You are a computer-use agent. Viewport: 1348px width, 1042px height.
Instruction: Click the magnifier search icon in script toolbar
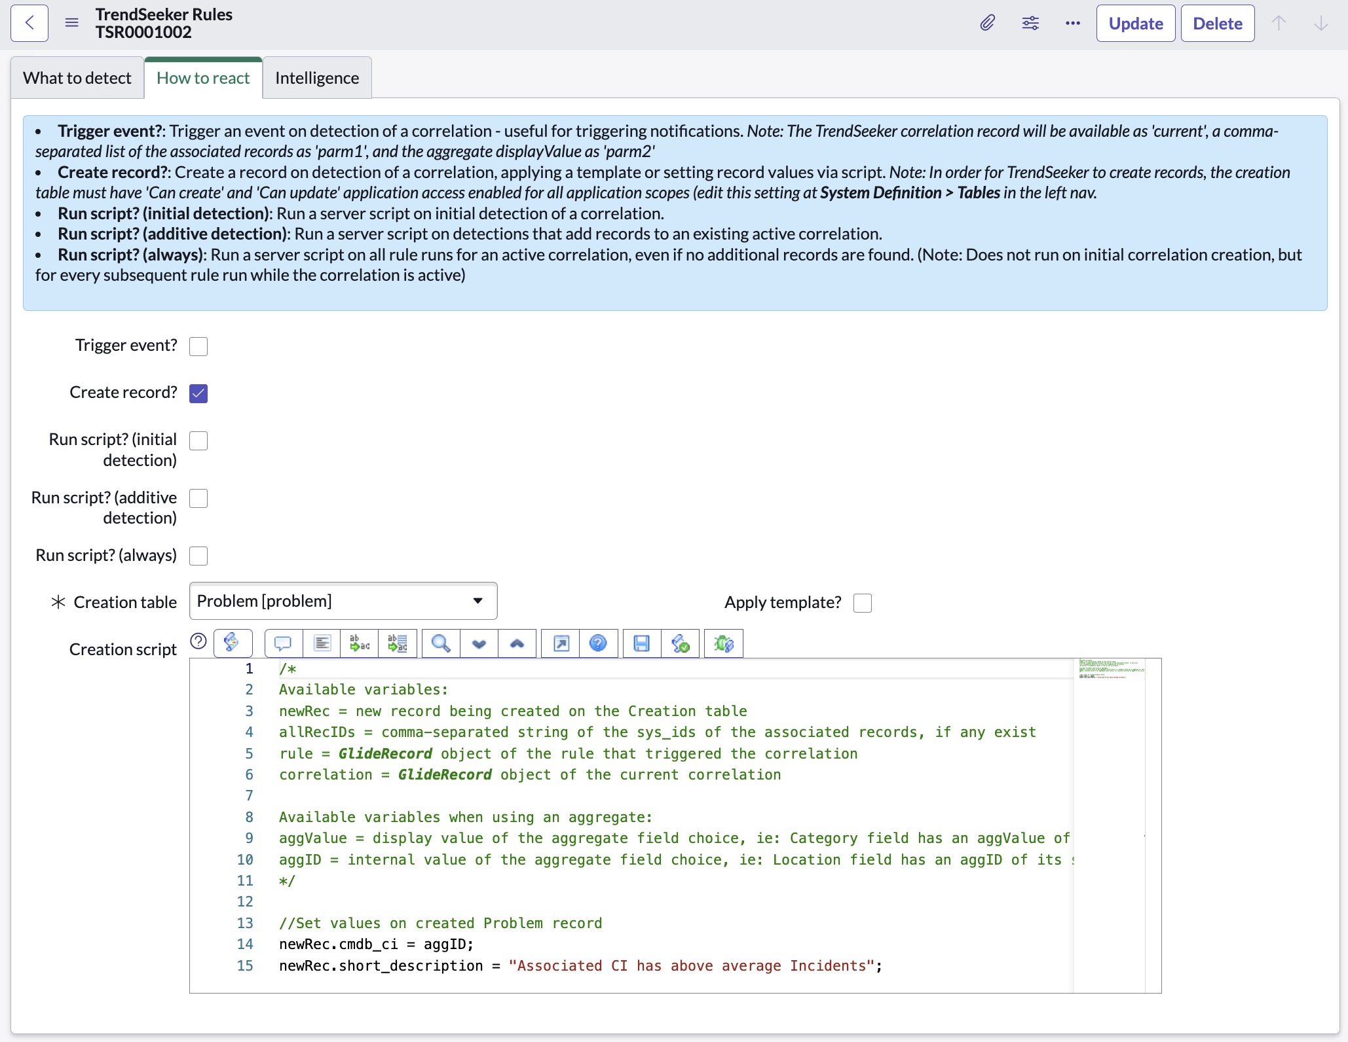[441, 643]
